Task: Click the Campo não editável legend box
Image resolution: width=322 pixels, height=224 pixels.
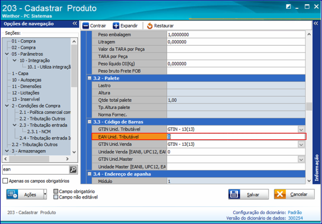Action: (x=56, y=197)
